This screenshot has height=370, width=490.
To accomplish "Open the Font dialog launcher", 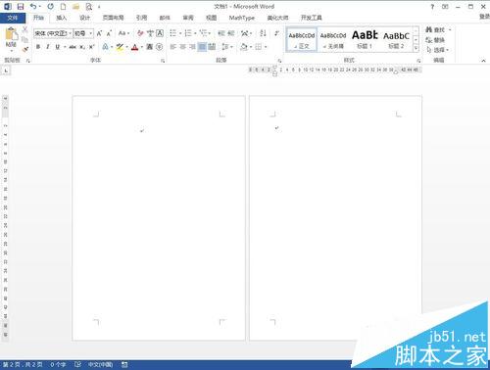I will [x=163, y=61].
